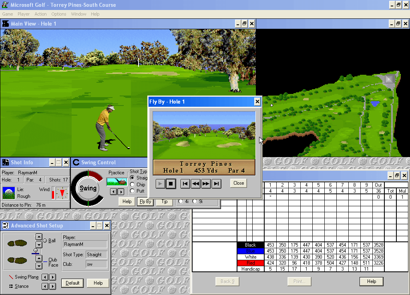Click the rewind icon in Fly By window

coord(196,183)
